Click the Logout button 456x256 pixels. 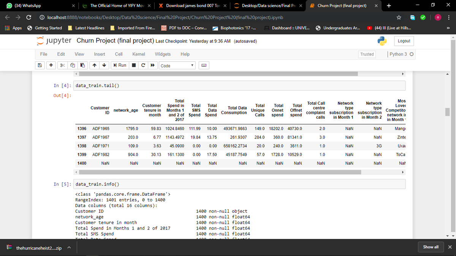point(404,41)
